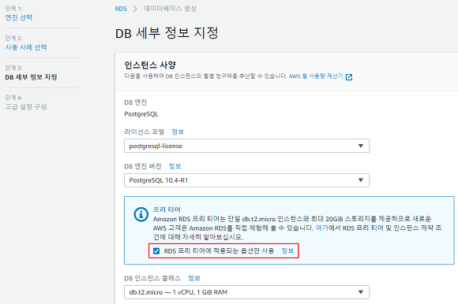Click the 여기 link in free tier notice

pyautogui.click(x=322, y=228)
